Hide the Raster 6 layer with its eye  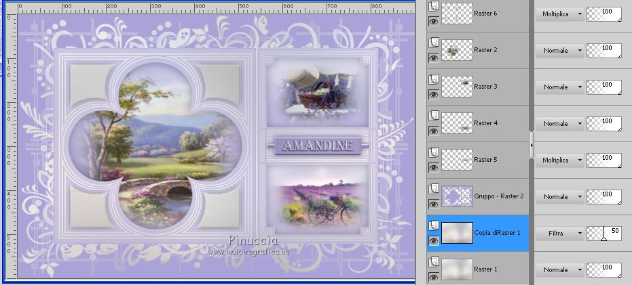pos(434,21)
